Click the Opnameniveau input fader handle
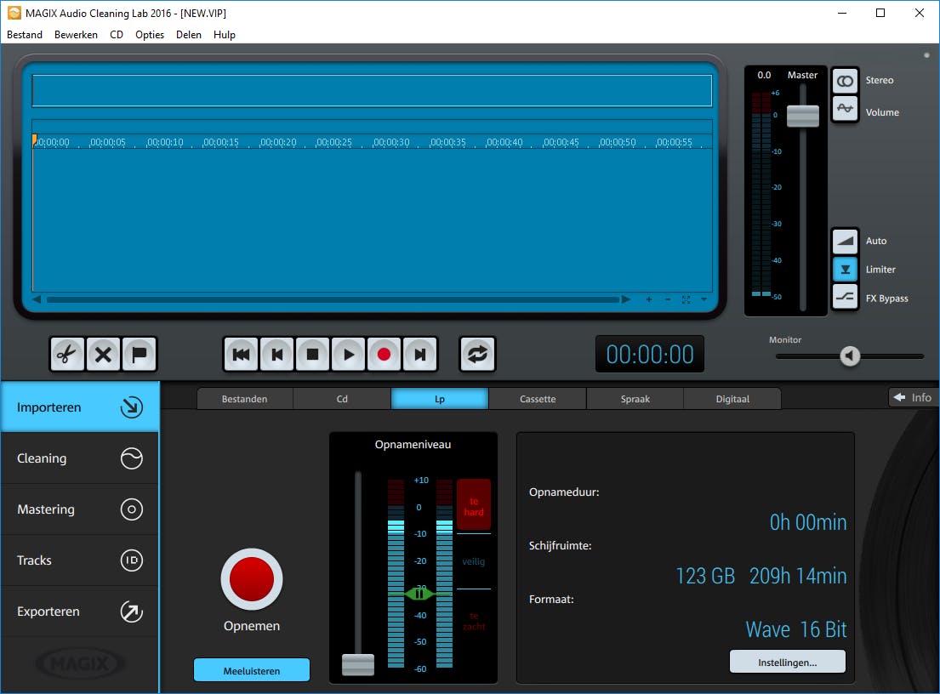940x694 pixels. [358, 664]
